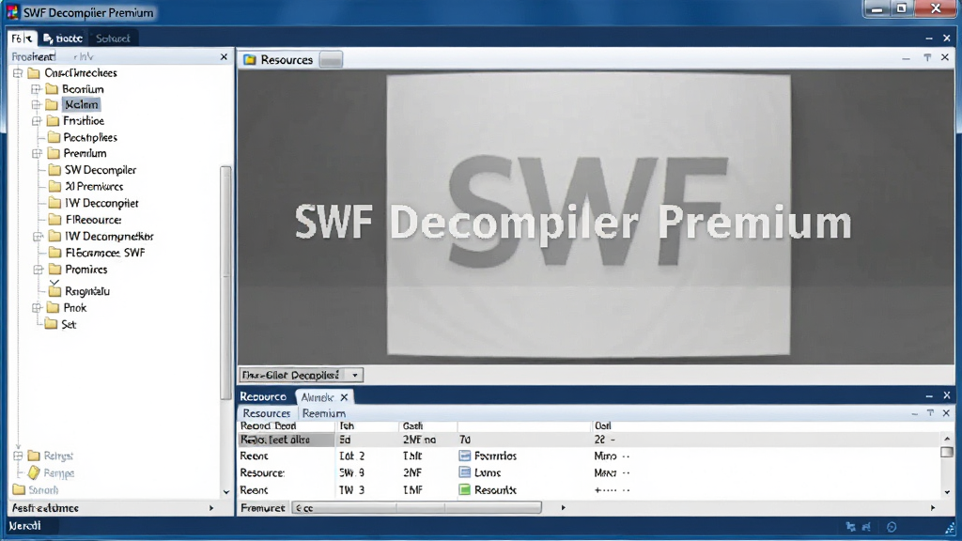The height and width of the screenshot is (541, 962).
Task: Select the XI Premiurcs folder
Action: click(95, 187)
